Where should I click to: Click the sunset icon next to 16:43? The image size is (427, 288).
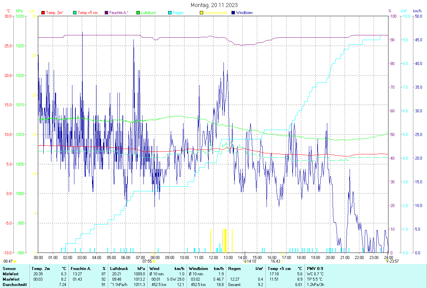click(283, 262)
